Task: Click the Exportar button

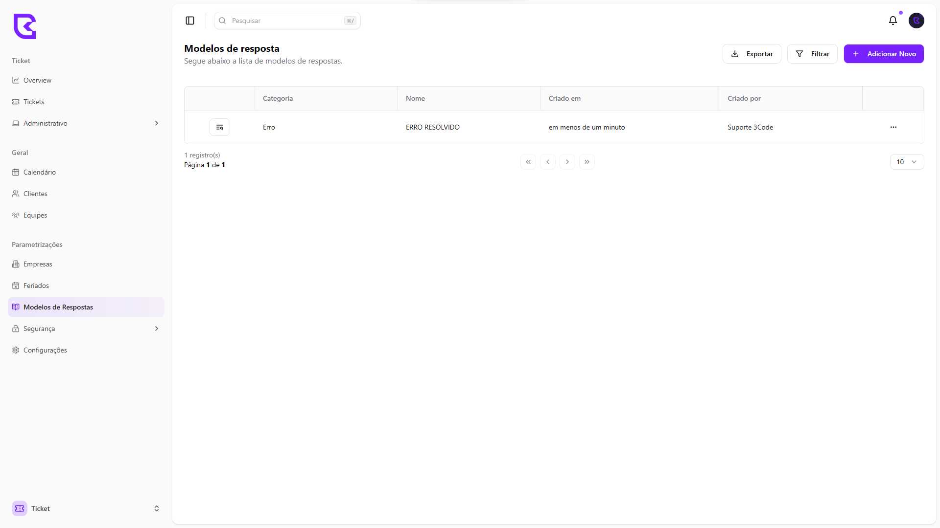Action: coord(752,54)
